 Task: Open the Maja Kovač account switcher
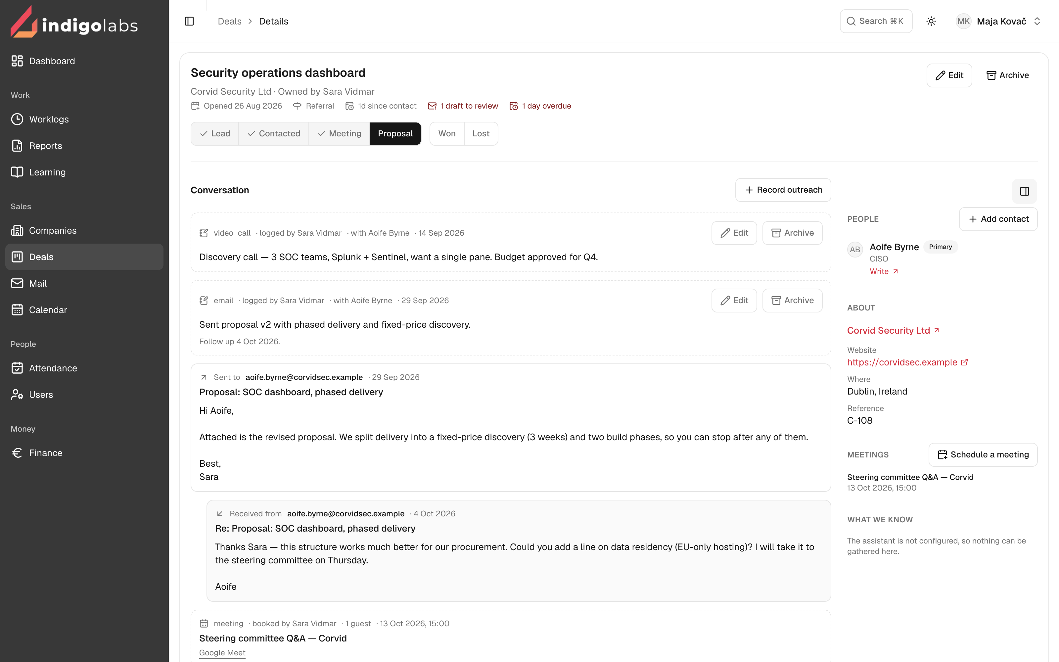(x=998, y=21)
